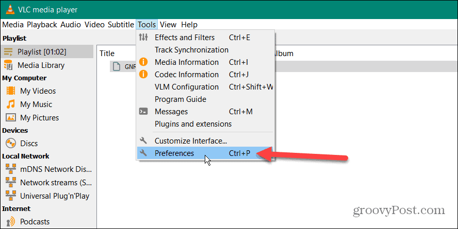This screenshot has height=229, width=458.
Task: Select Playlist [01:02] in sidebar
Action: pyautogui.click(x=47, y=52)
